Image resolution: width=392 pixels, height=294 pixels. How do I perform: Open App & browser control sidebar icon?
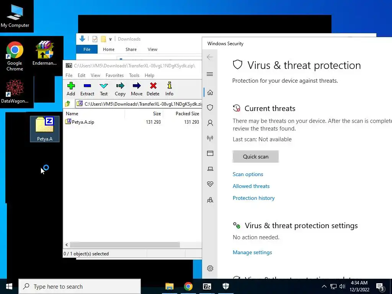[210, 153]
